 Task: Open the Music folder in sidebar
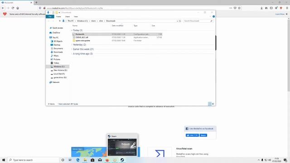[x=56, y=56]
